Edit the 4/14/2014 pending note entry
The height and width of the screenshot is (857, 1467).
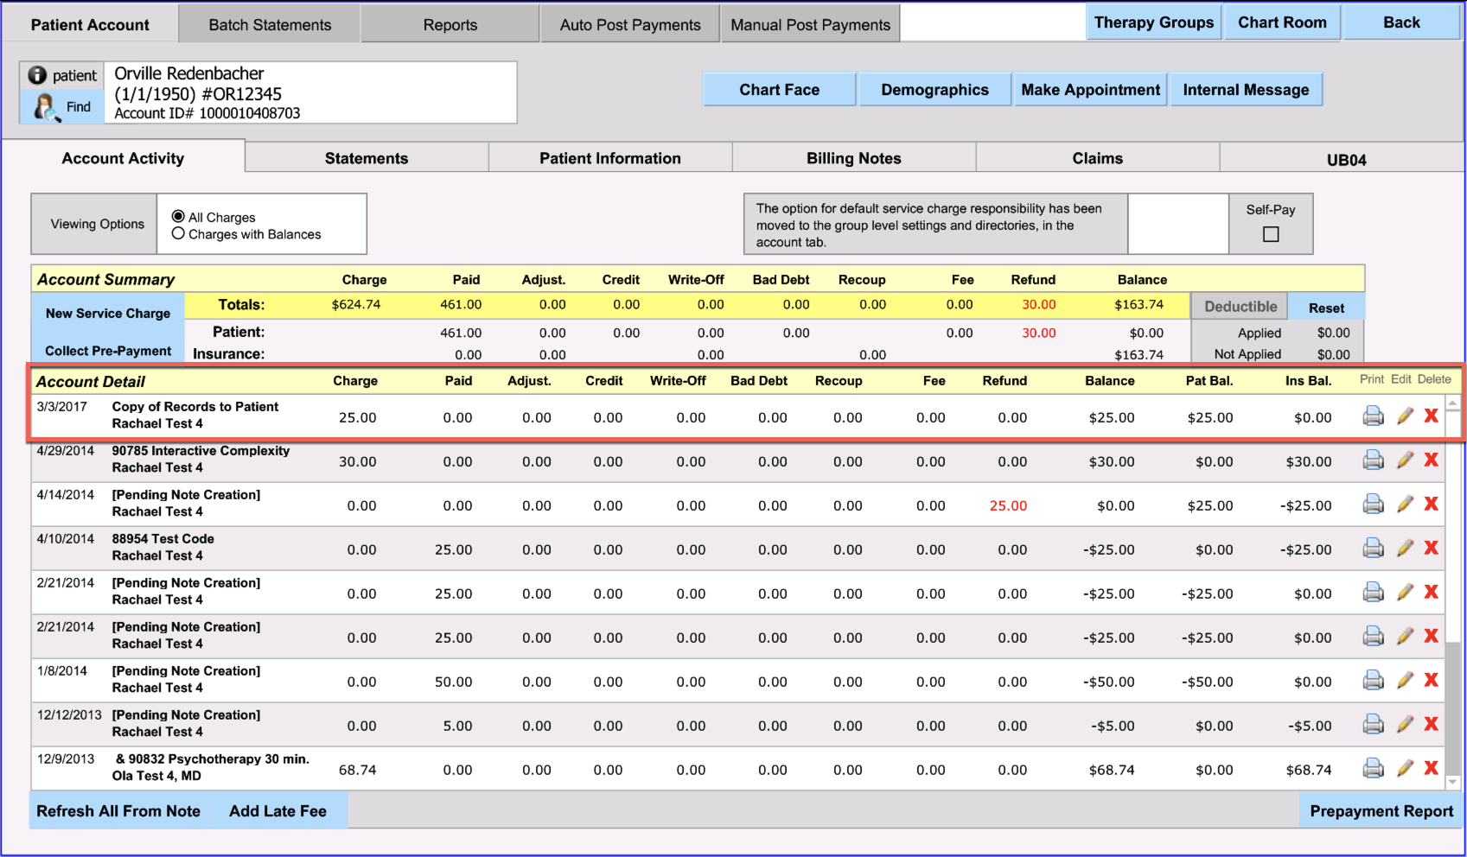(1405, 504)
